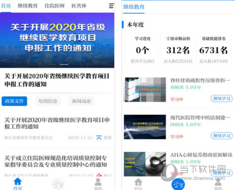Screen dimensions: 235x190
Task: Open course title AHA心肺复苏指南更新解读
Action: pos(201,155)
